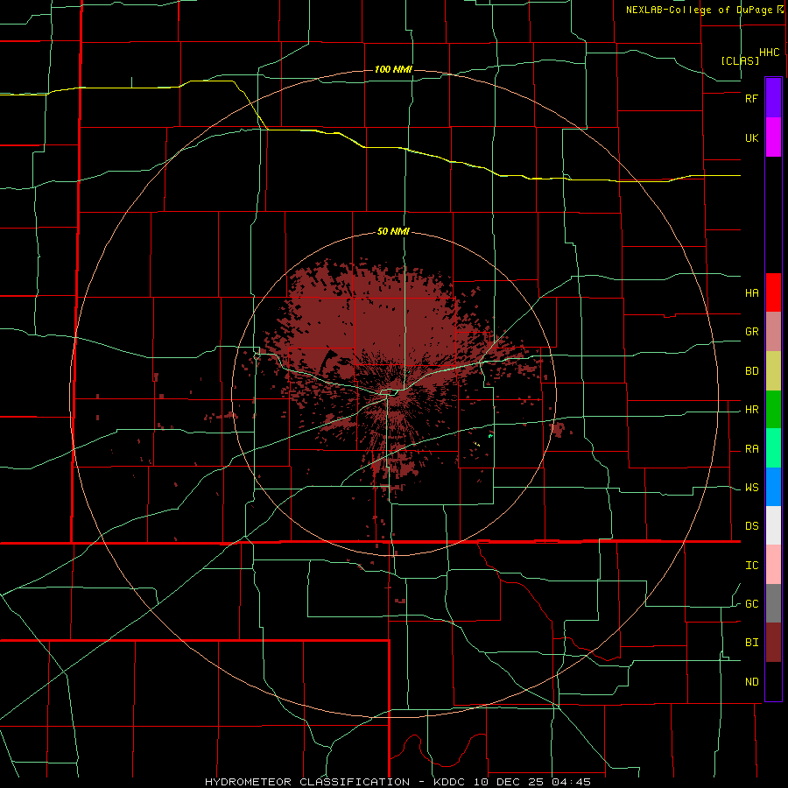Click the 50 NMI range ring label

coord(393,232)
